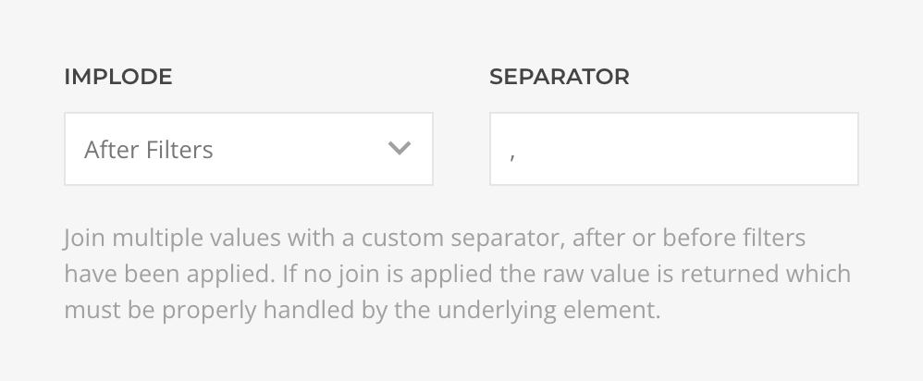Click the SEPARATOR field label
This screenshot has width=923, height=381.
[560, 77]
